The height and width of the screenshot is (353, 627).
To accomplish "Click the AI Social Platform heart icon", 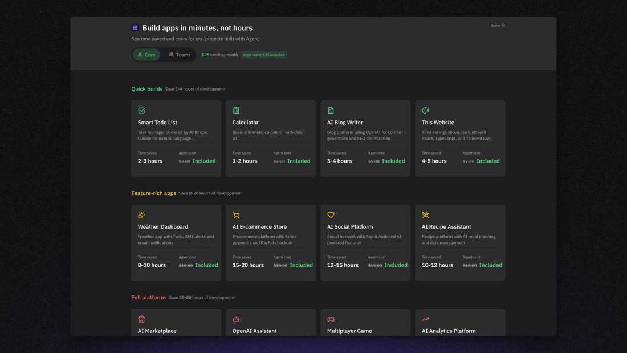I will click(x=331, y=215).
